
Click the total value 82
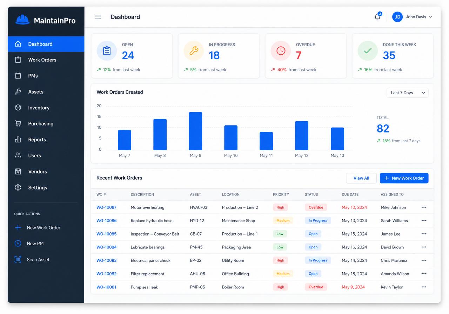[383, 129]
